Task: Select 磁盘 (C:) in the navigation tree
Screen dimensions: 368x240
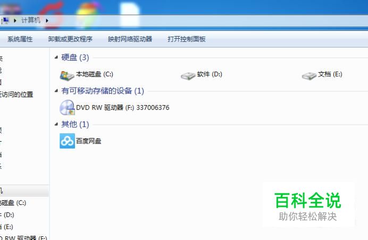Action: tap(13, 203)
